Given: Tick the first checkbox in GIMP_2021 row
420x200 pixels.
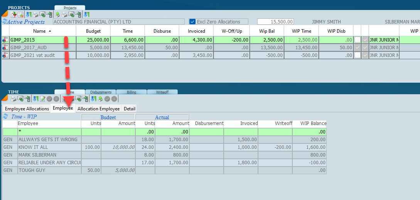Looking at the screenshot, I should (358, 55).
